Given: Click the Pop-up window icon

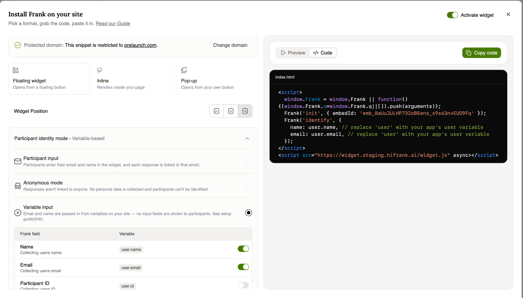Looking at the screenshot, I should (x=184, y=70).
